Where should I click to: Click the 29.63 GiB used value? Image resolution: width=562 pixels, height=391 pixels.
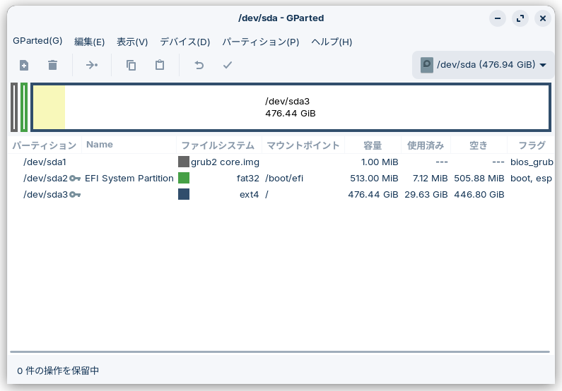coord(426,195)
